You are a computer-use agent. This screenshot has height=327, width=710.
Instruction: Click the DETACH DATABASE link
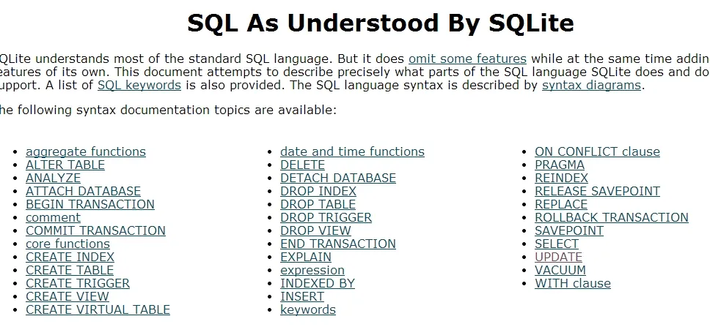pos(338,178)
